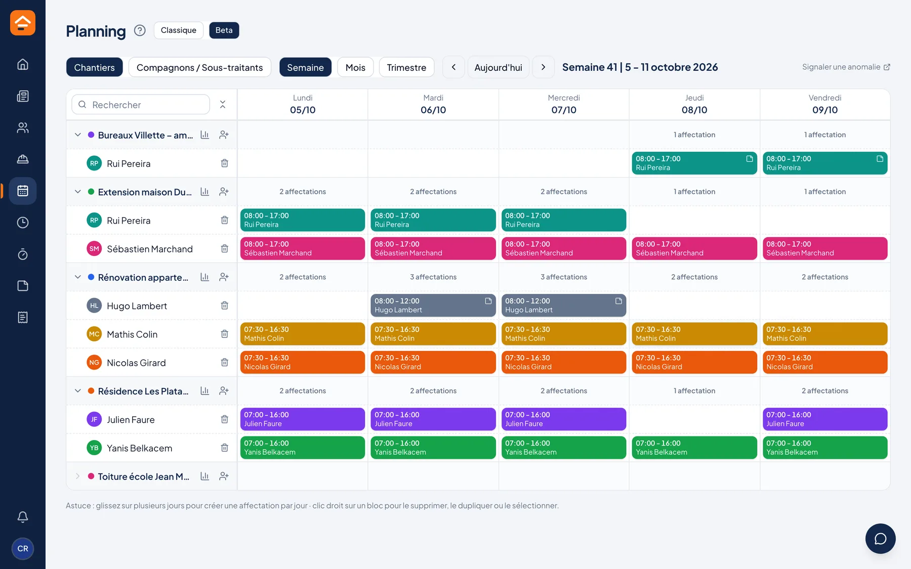Select the Chantiers view

[x=94, y=67]
